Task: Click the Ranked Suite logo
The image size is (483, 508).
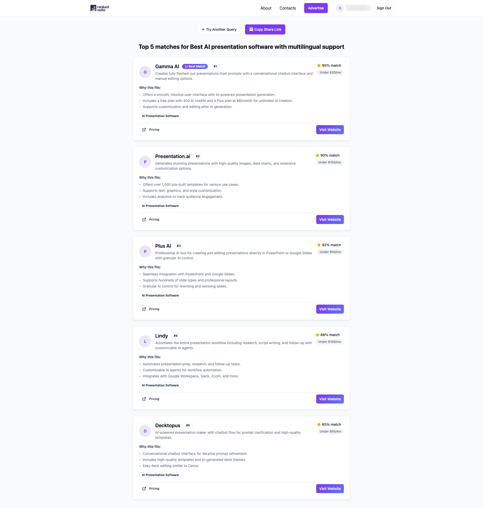Action: (x=99, y=8)
